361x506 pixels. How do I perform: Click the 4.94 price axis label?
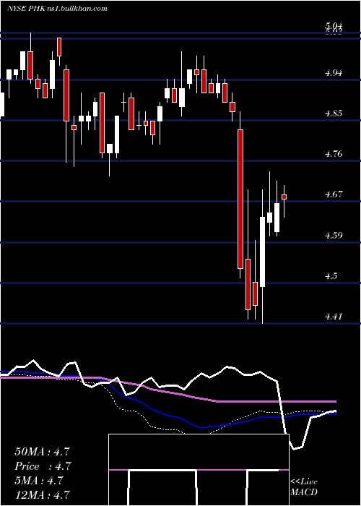pos(334,72)
